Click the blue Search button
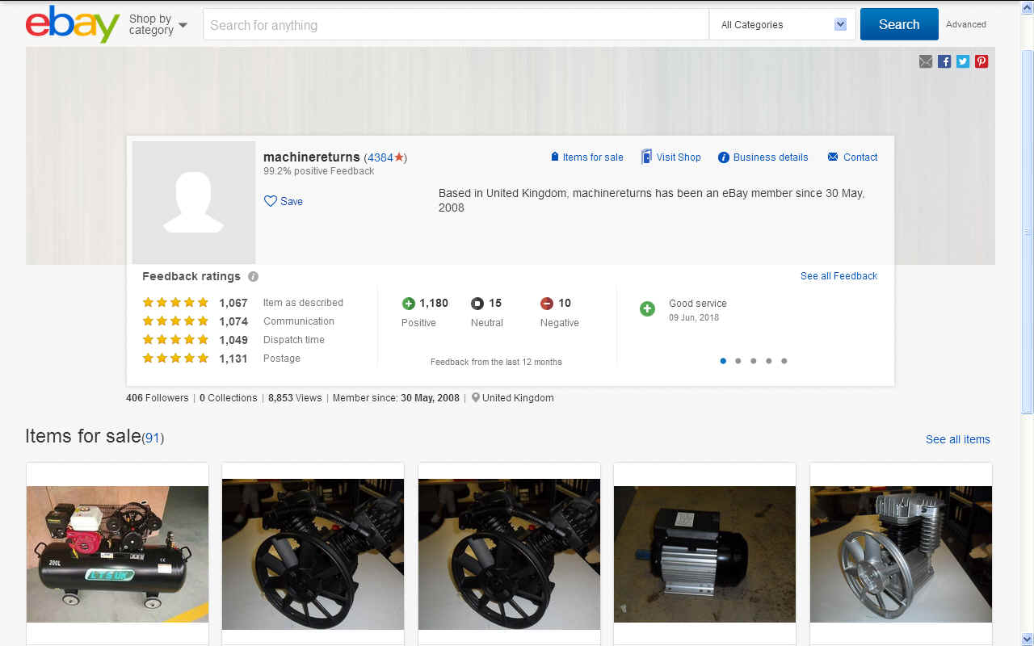The width and height of the screenshot is (1034, 646). coord(899,24)
